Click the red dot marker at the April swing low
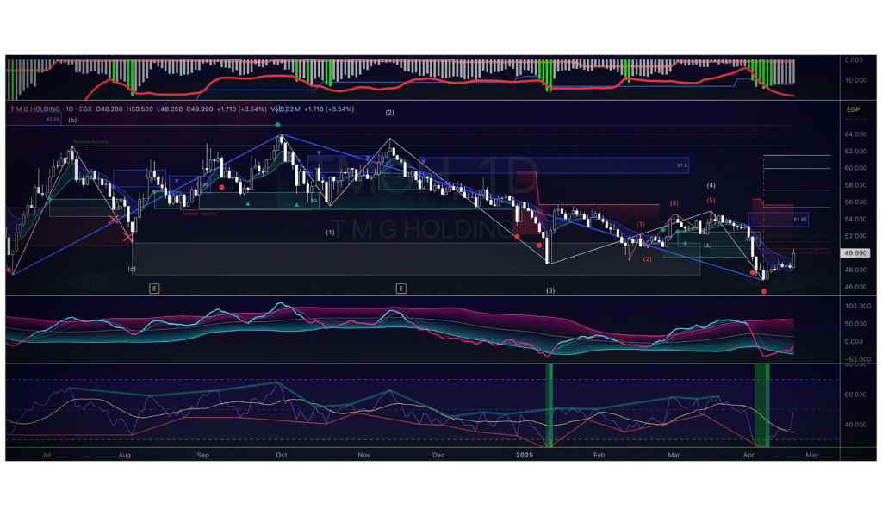882x516 pixels. 764,291
